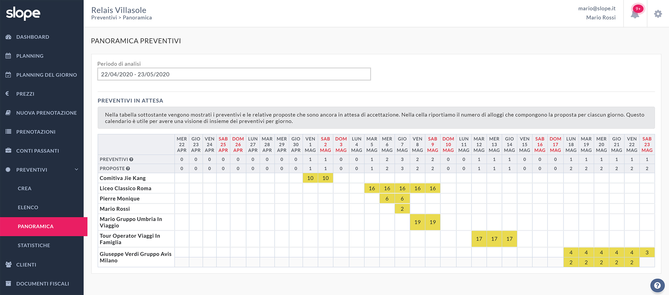Select yellow cell 19 for SAB 9 MAG

[x=432, y=222]
